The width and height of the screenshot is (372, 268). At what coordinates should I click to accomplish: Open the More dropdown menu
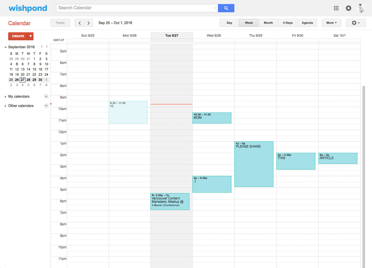point(331,23)
